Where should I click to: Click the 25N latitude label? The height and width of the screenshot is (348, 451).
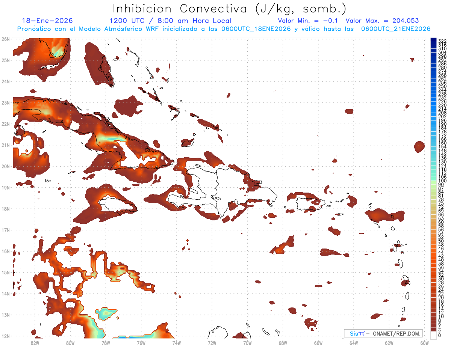pyautogui.click(x=6, y=60)
